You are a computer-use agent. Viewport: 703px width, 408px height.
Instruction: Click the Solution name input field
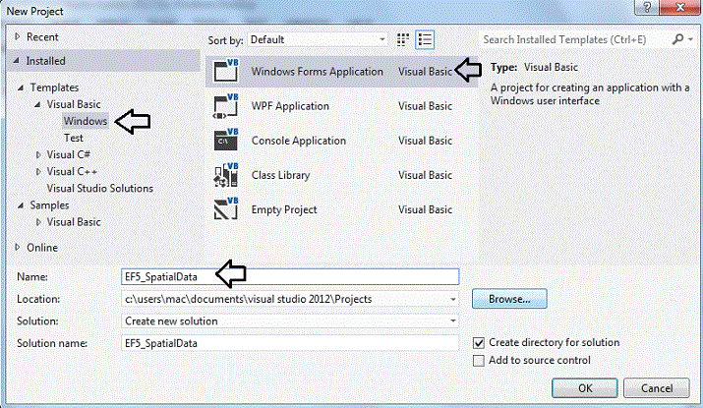pos(290,343)
